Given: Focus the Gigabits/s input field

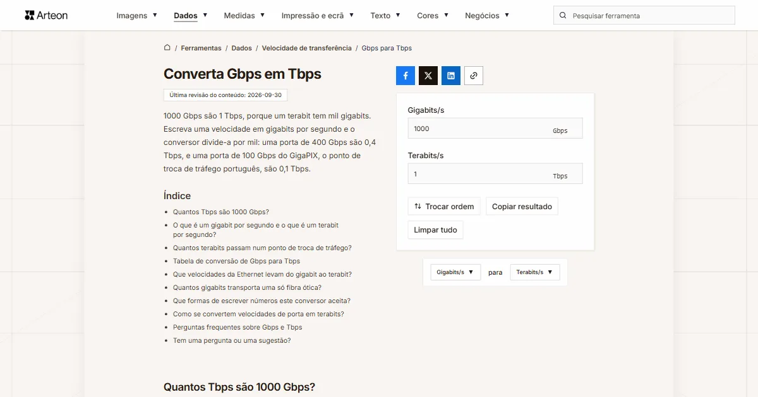Looking at the screenshot, I should pyautogui.click(x=495, y=129).
